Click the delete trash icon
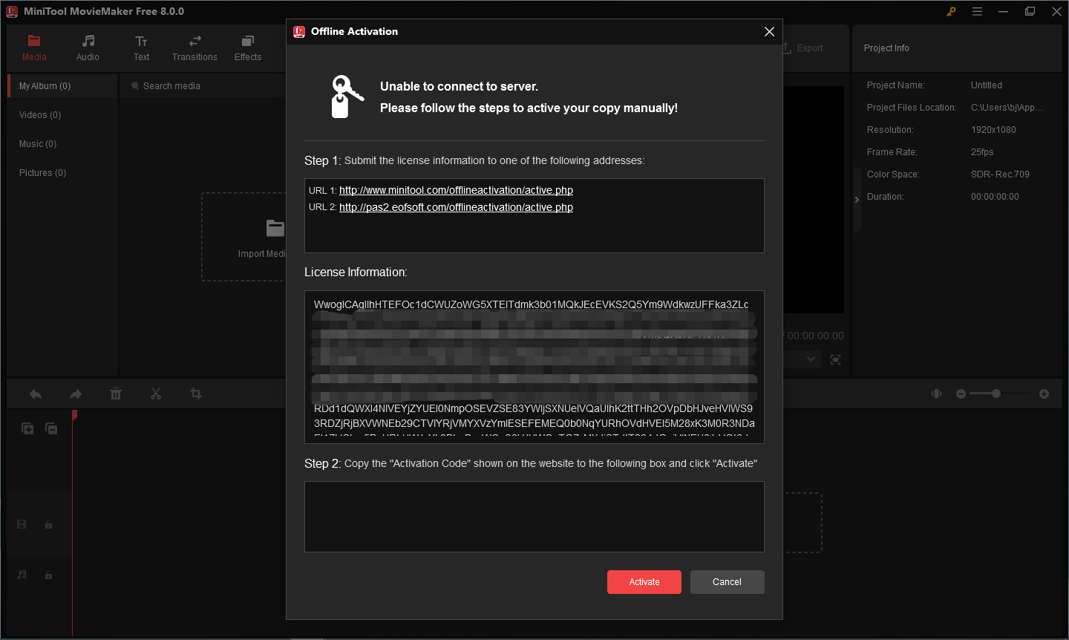 pos(116,394)
